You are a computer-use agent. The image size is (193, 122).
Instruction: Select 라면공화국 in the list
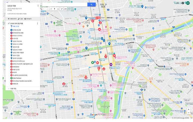click(16, 67)
